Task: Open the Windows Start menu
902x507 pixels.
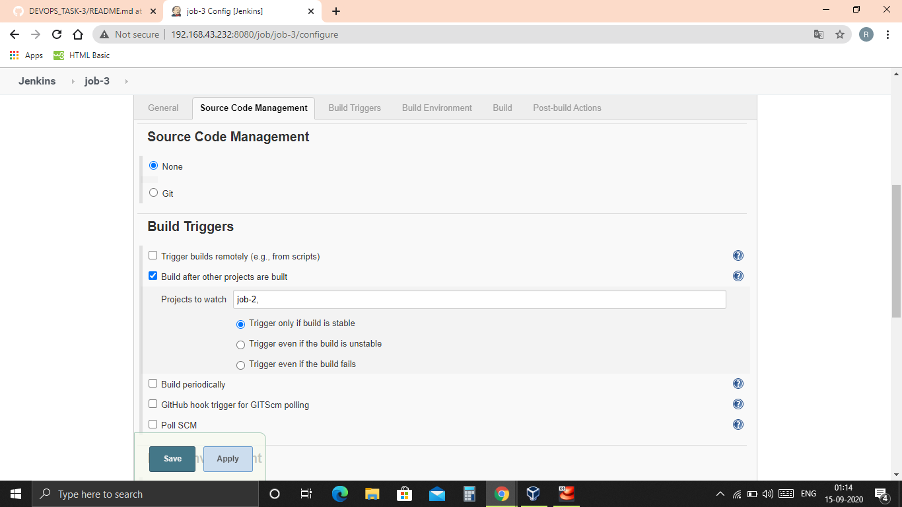Action: [16, 494]
